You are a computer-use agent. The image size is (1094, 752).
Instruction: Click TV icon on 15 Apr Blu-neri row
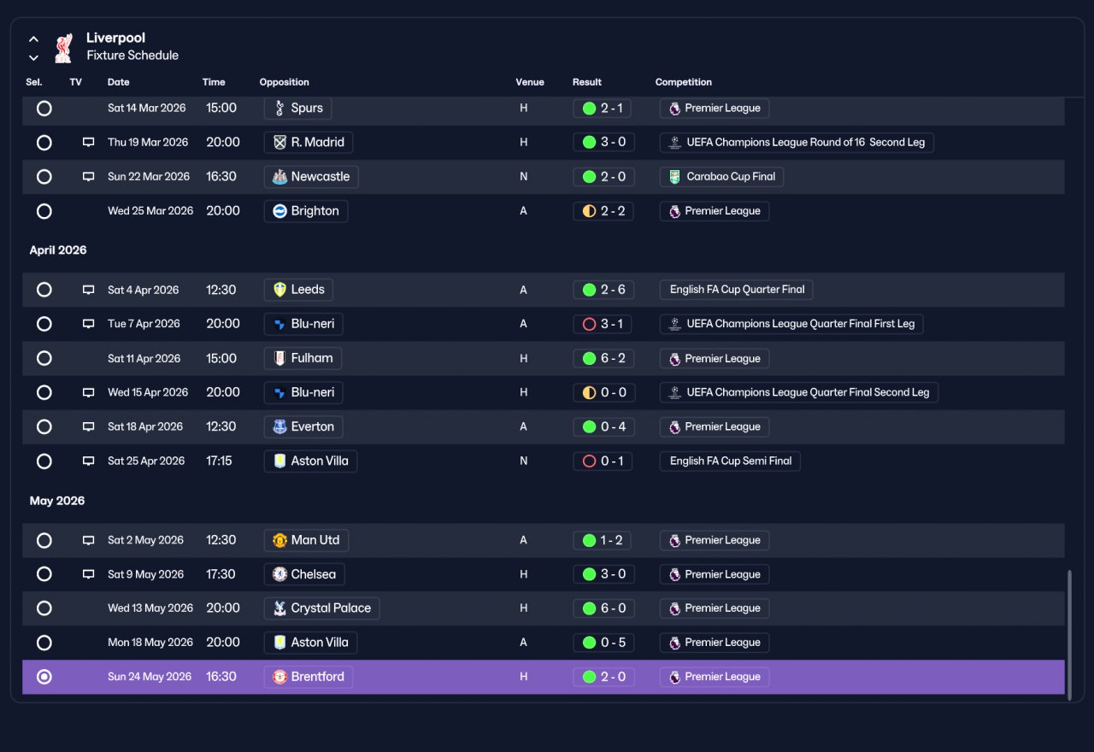88,392
